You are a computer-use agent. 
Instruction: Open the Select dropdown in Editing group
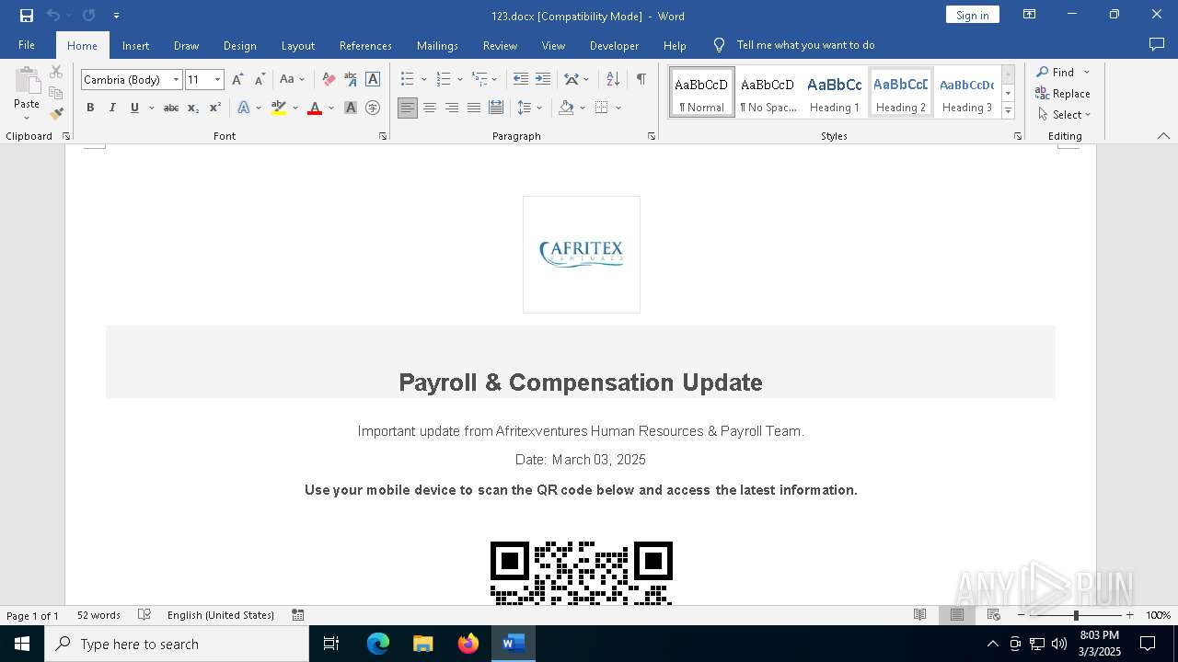pos(1064,115)
